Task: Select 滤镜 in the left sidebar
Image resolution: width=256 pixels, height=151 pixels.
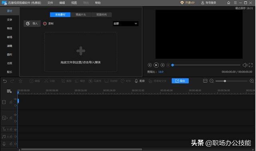Action: (10, 46)
